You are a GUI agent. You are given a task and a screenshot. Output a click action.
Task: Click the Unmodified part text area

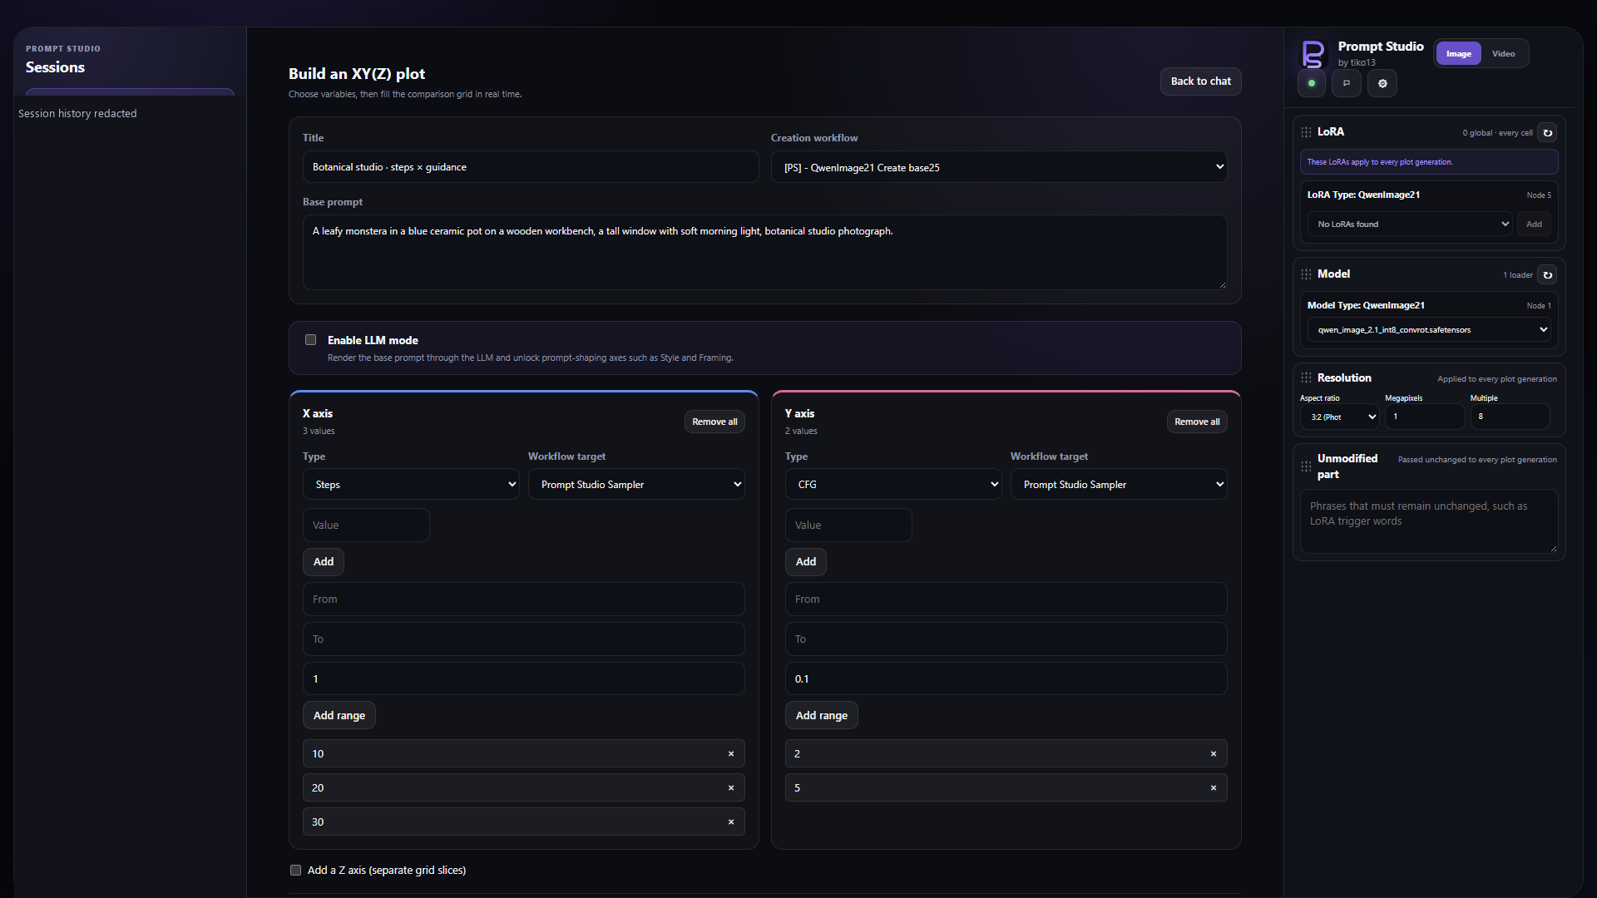coord(1429,522)
